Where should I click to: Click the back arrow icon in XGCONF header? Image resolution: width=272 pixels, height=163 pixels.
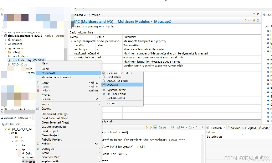tap(246, 20)
